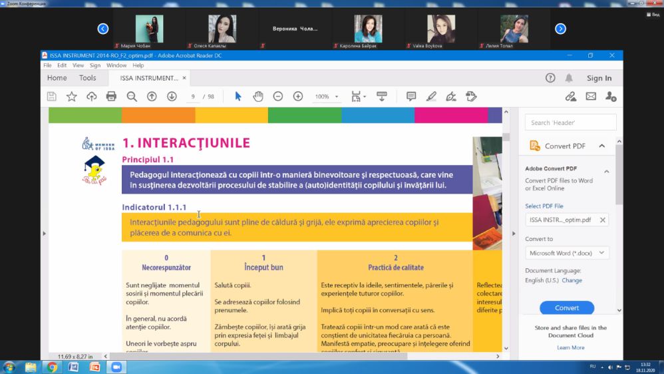The height and width of the screenshot is (374, 664).
Task: Open the notifications bell
Action: (569, 78)
